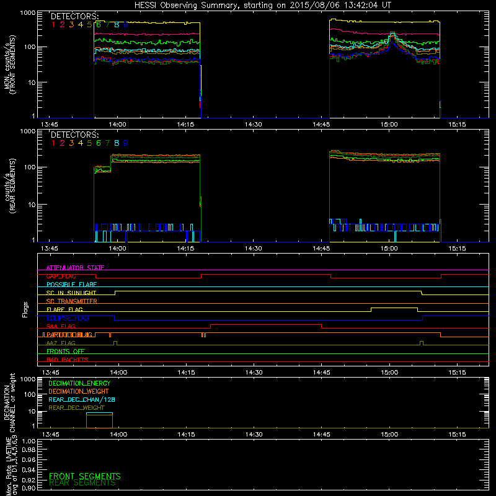Viewport: 496px width, 496px height.
Task: Select the SAA_FLAG label
Action: tap(61, 326)
